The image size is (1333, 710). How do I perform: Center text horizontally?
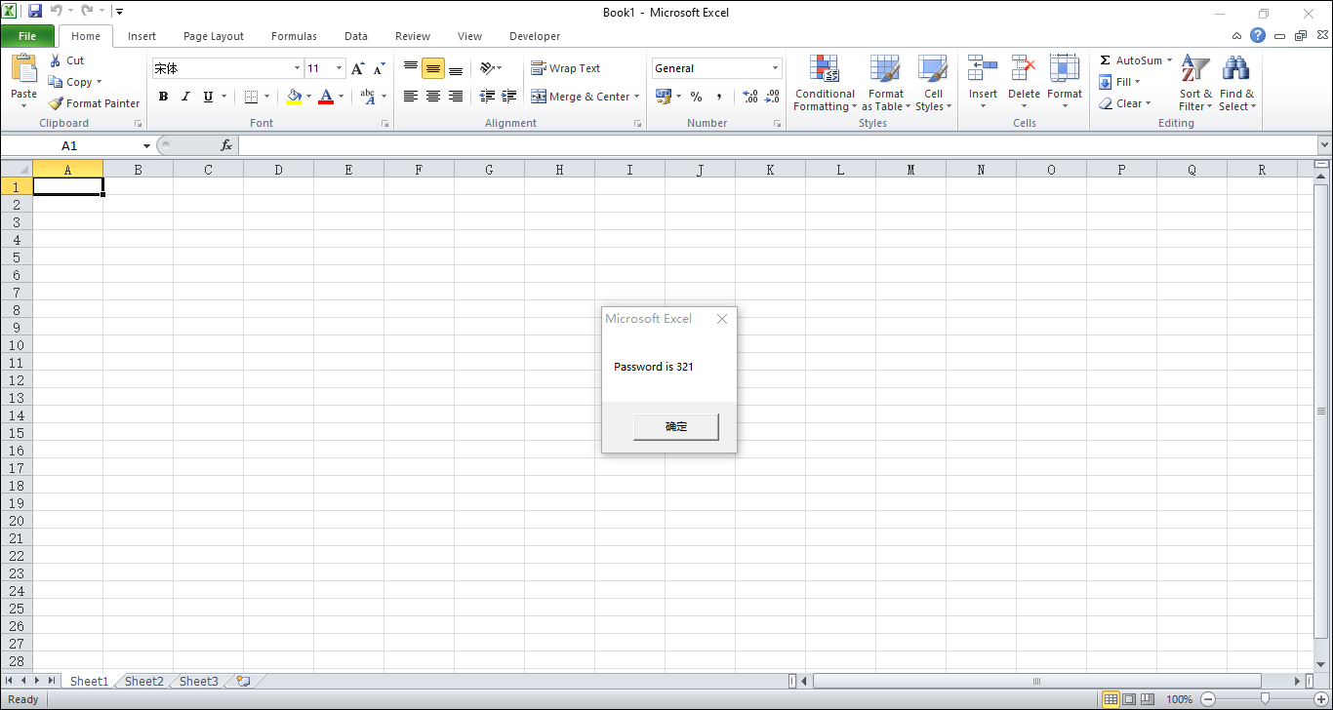433,97
